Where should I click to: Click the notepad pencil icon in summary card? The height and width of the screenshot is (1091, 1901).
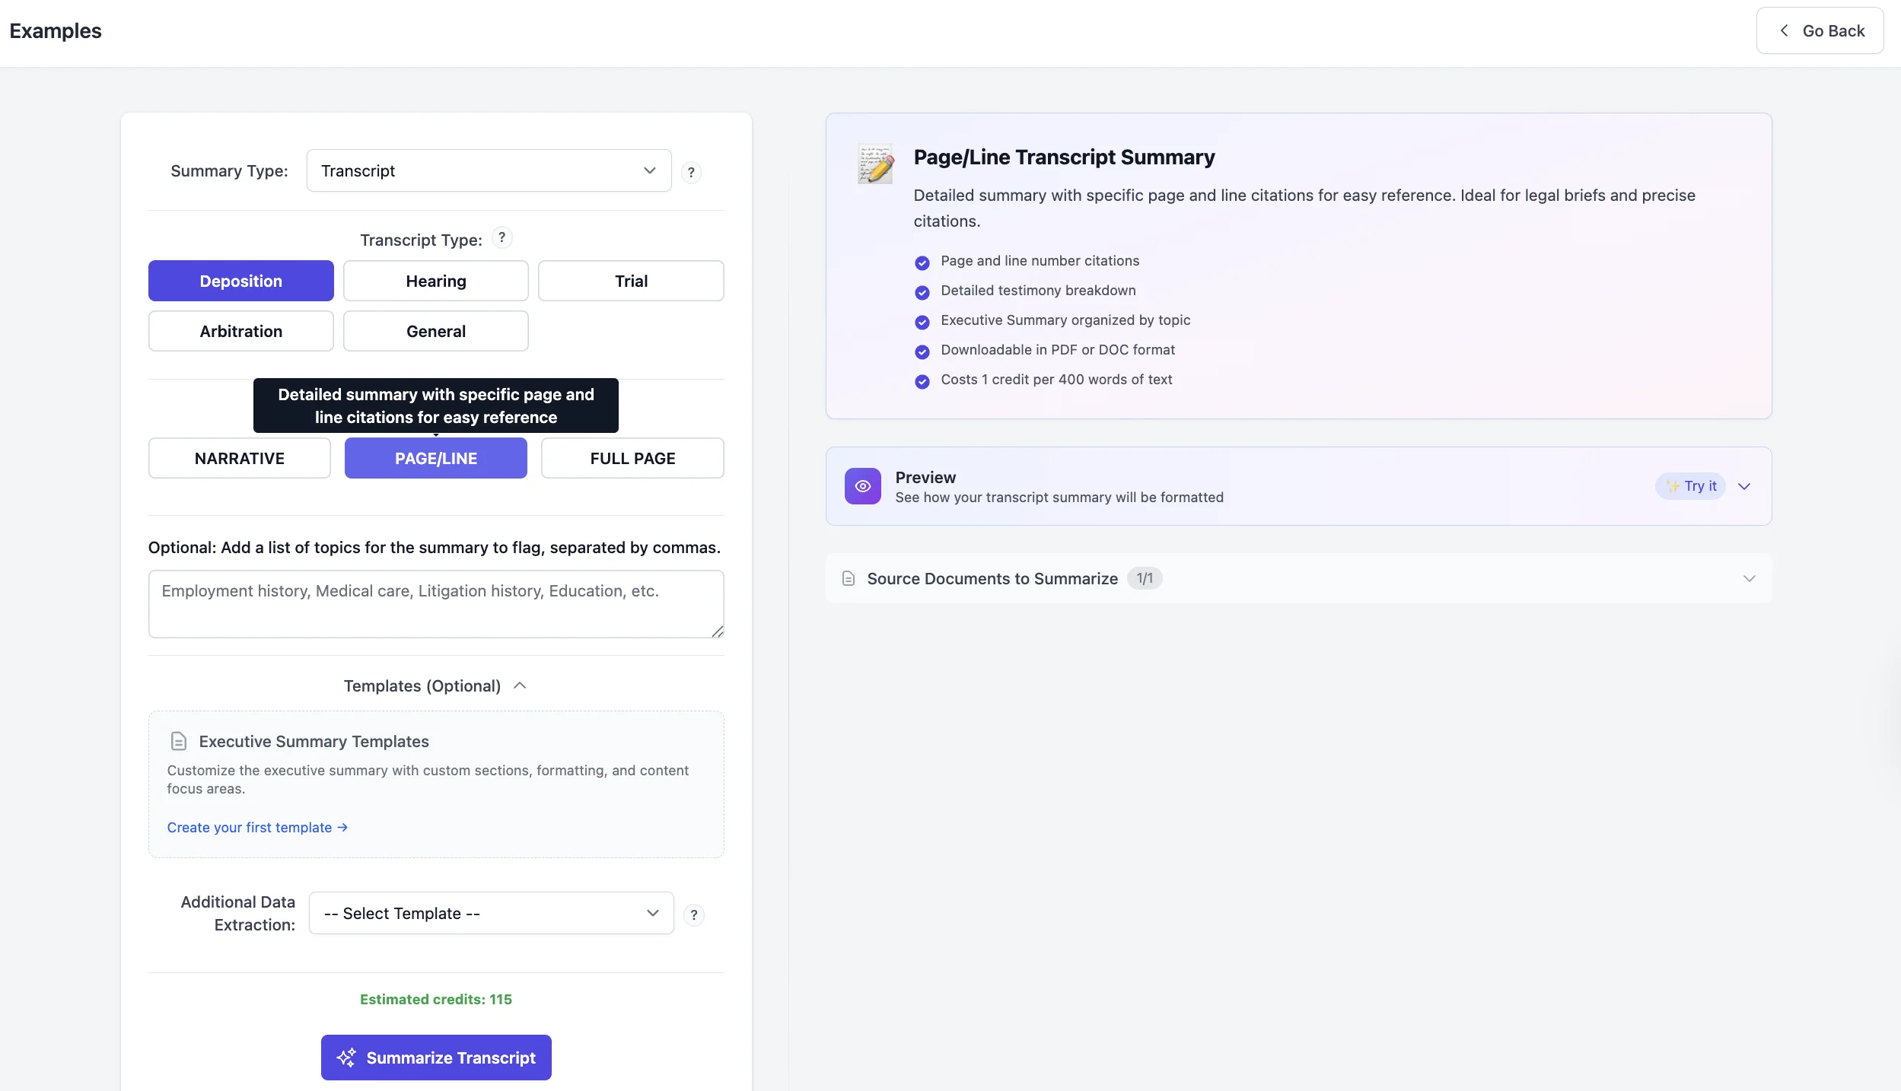(x=875, y=164)
